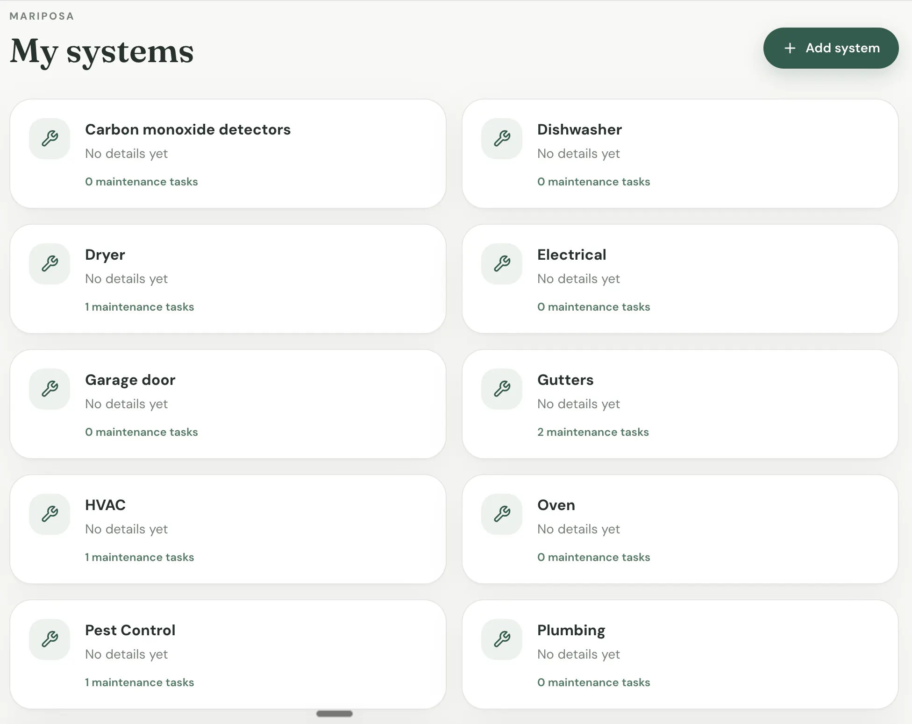Click Garage door's 0 maintenance tasks text
912x724 pixels.
tap(142, 432)
